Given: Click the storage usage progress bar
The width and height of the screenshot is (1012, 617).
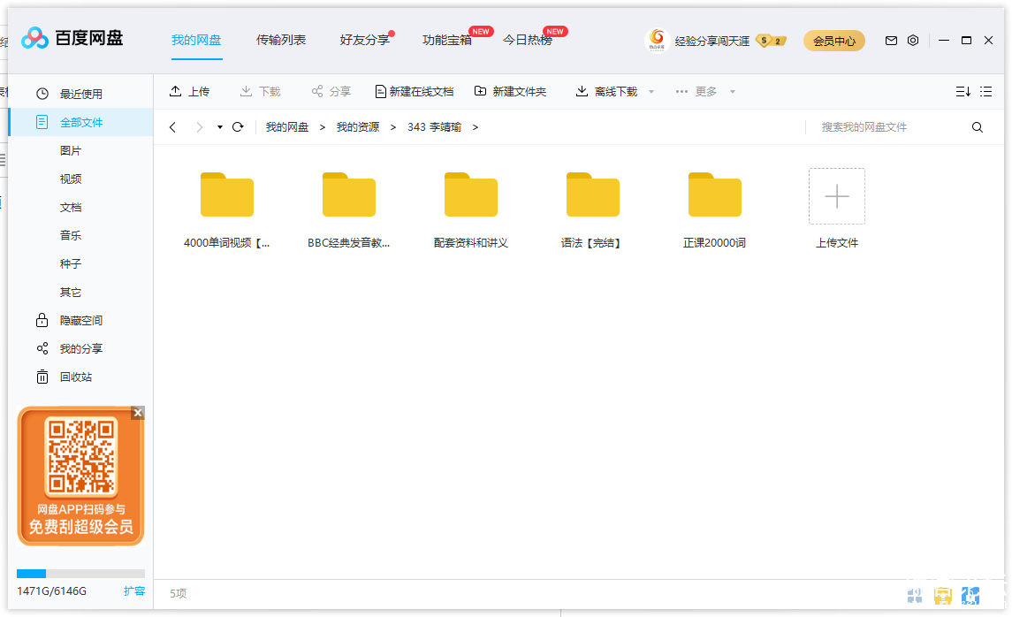Looking at the screenshot, I should tap(80, 574).
